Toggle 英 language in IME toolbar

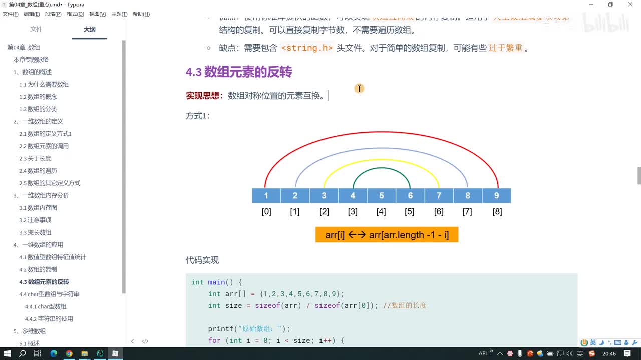(593, 342)
